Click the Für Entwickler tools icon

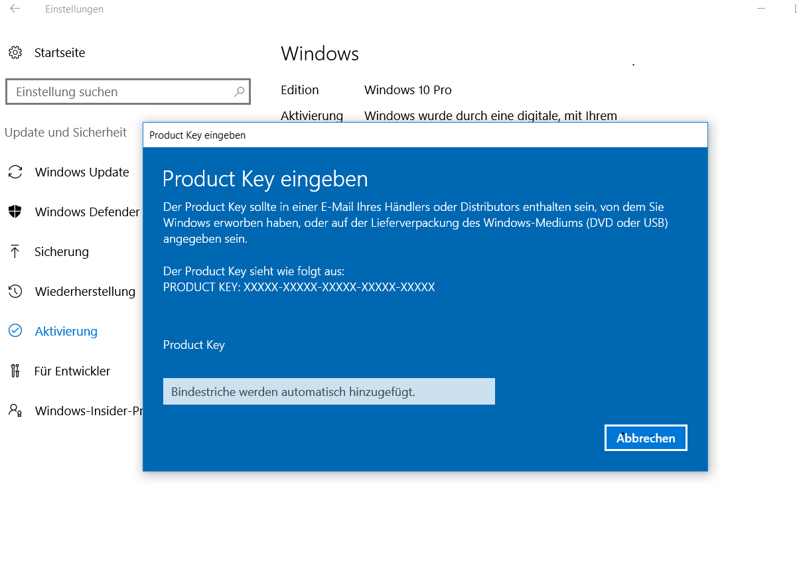[x=15, y=371]
